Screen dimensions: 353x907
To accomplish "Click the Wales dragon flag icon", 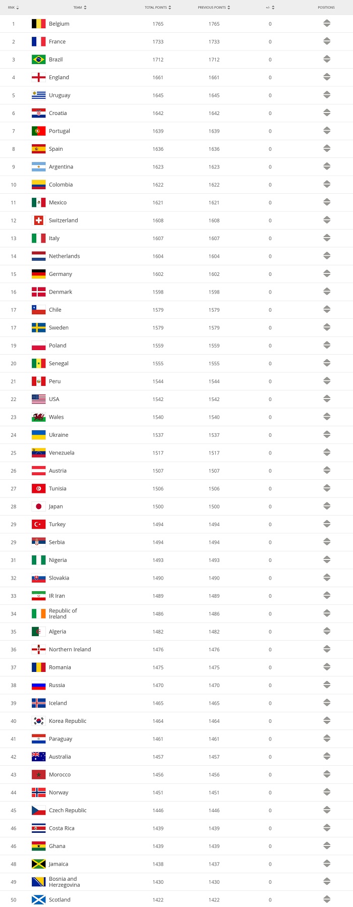I will (38, 417).
